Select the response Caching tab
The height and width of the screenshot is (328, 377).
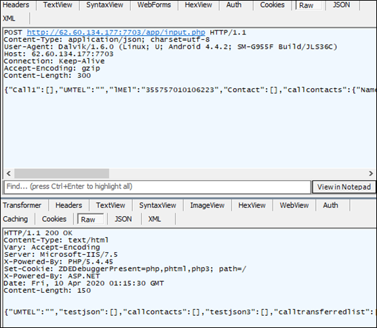point(16,219)
